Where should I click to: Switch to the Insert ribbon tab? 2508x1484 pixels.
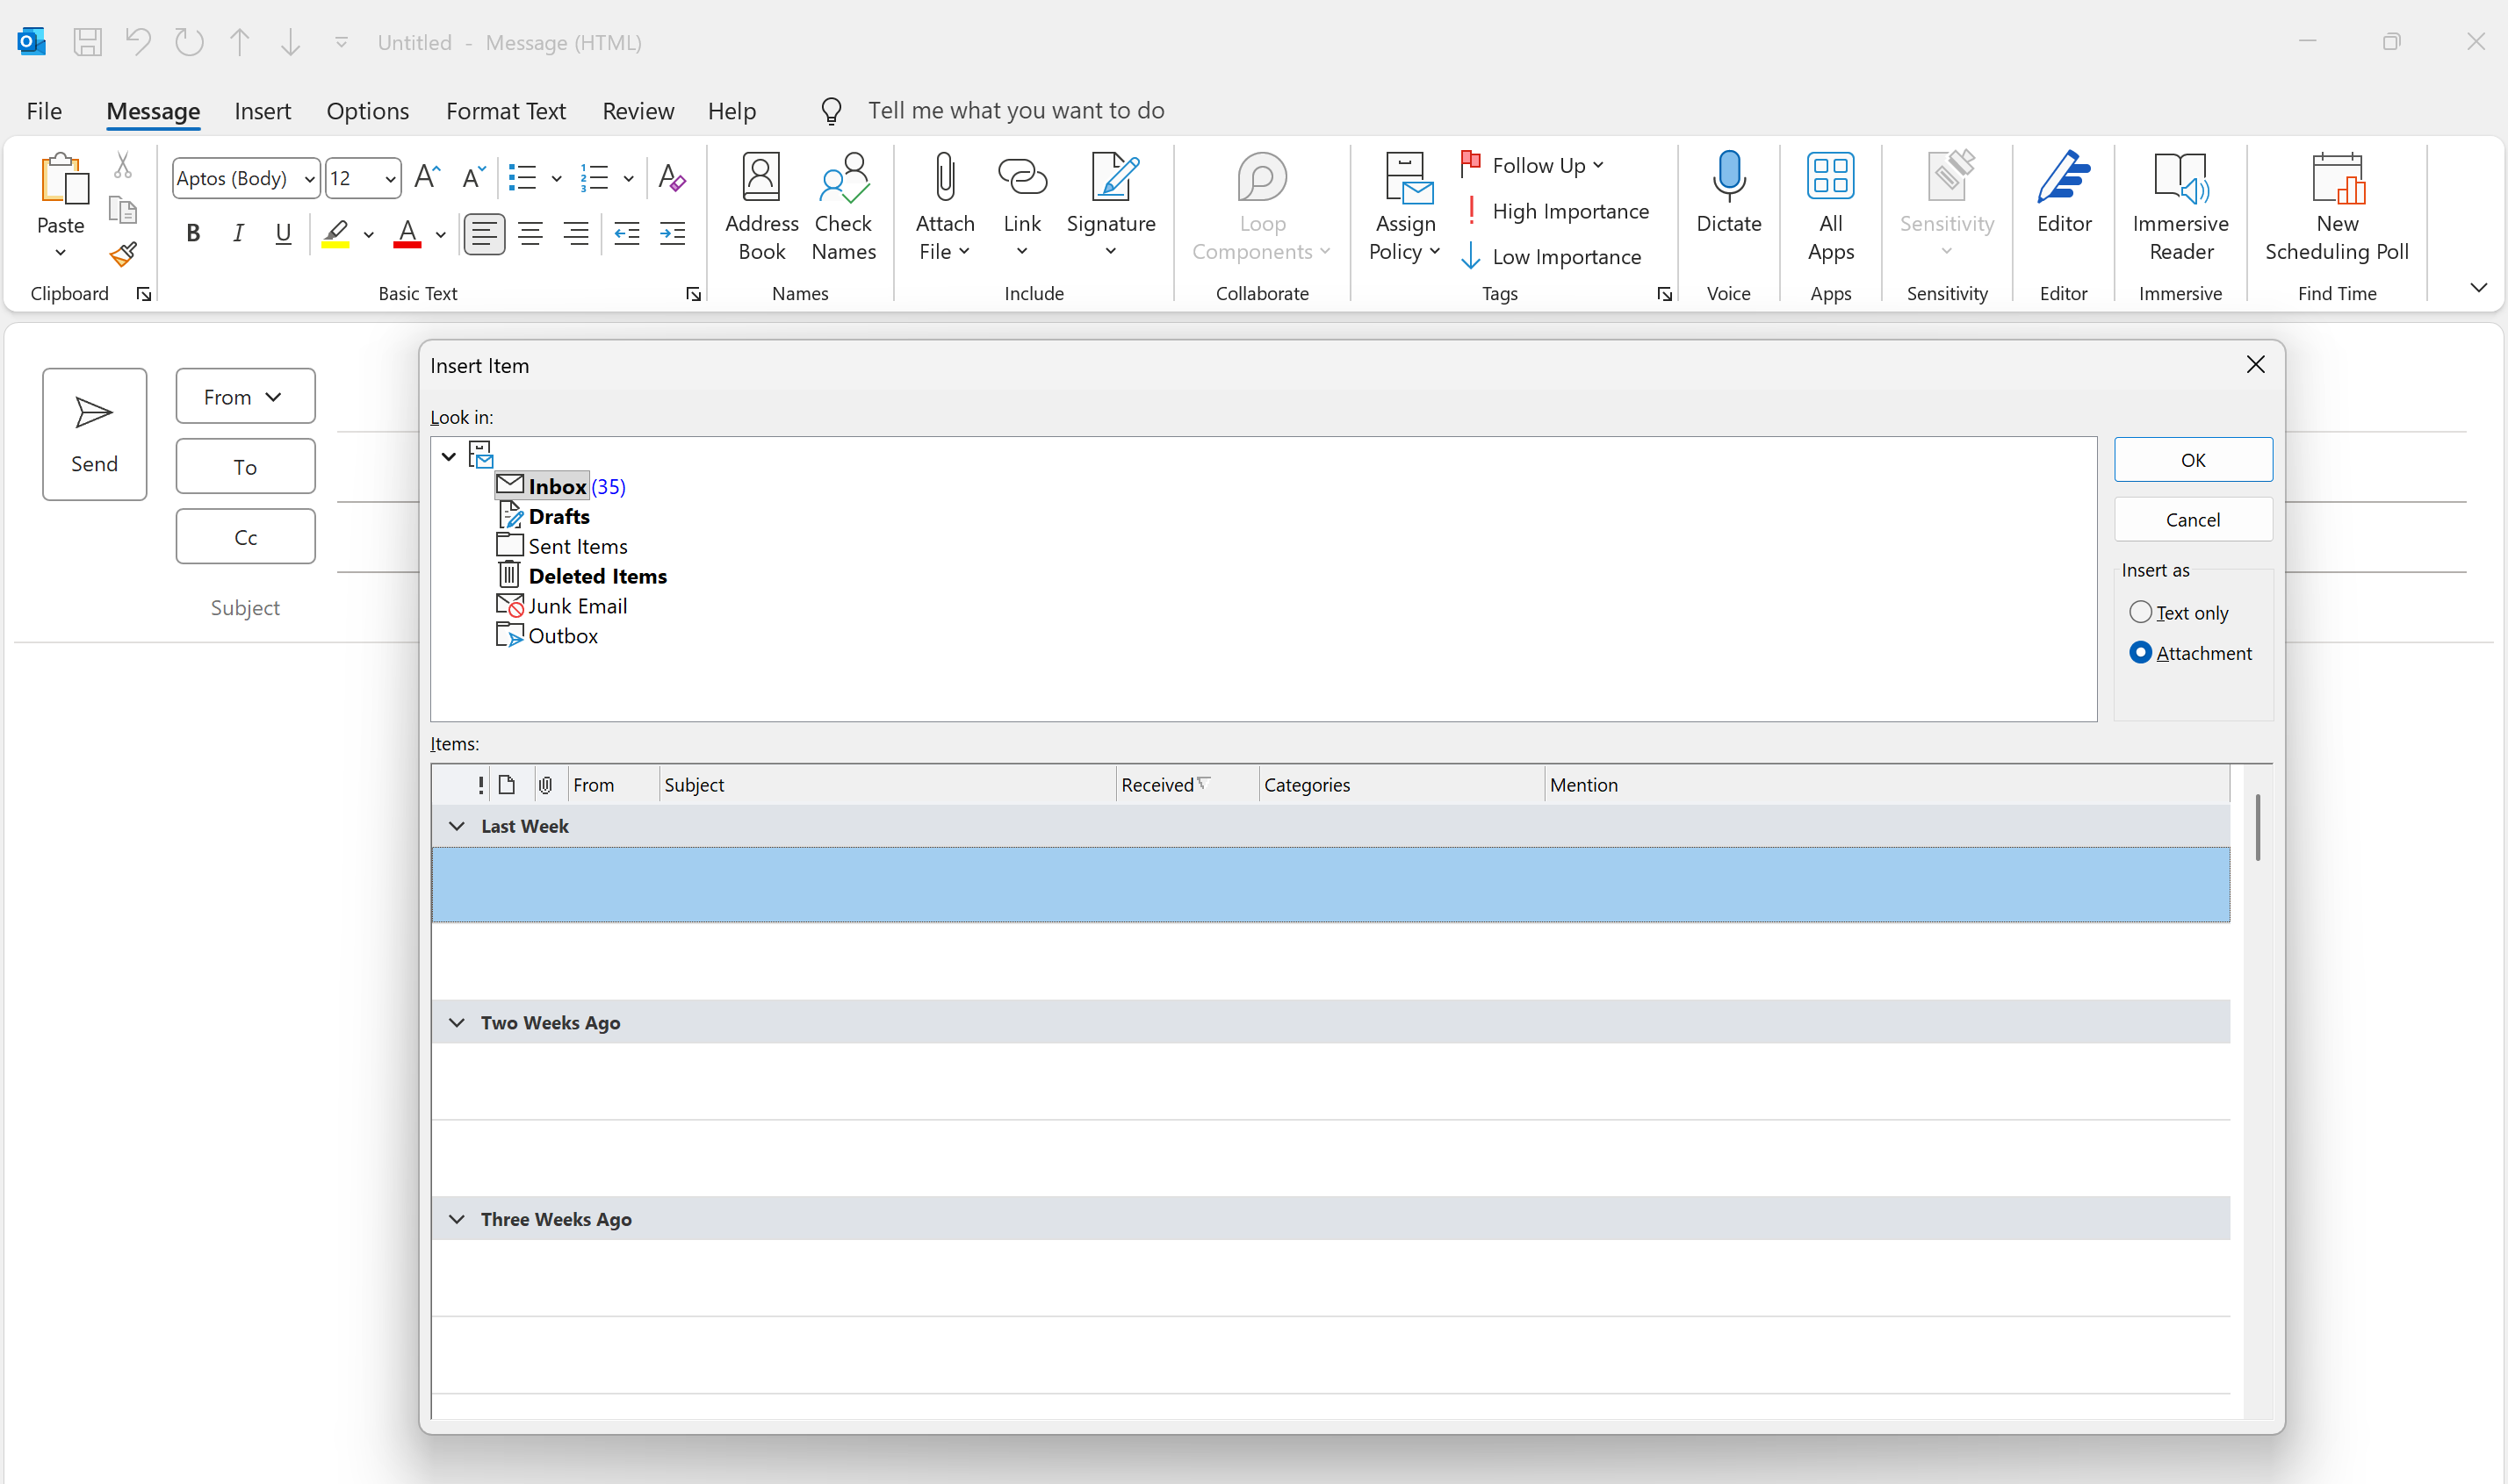click(262, 111)
